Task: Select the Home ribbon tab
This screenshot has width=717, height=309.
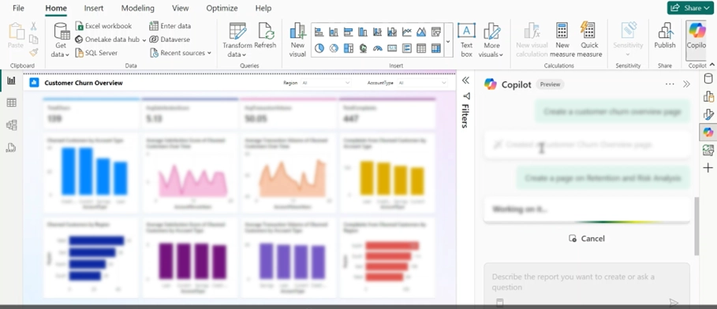Action: (56, 8)
